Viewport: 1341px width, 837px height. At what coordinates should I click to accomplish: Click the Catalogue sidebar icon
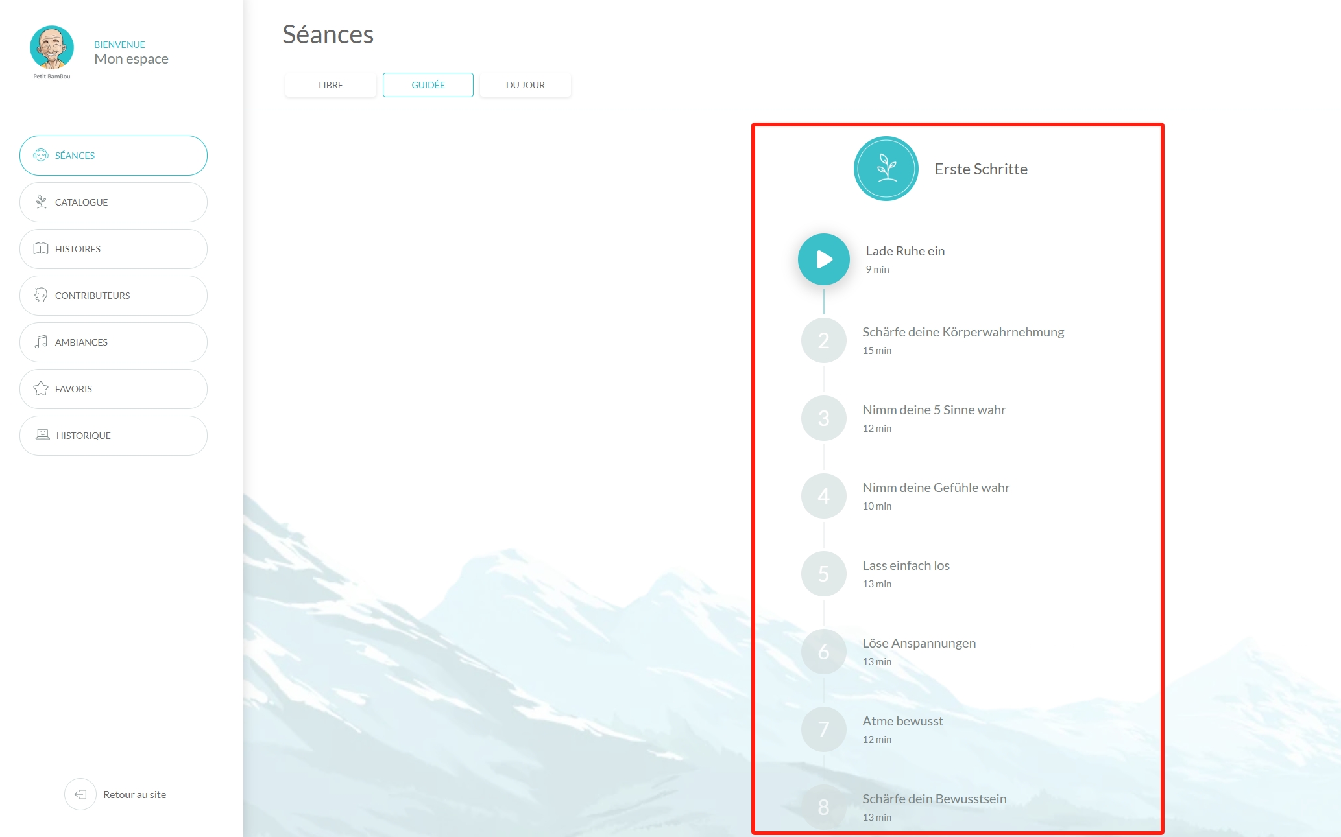click(42, 202)
